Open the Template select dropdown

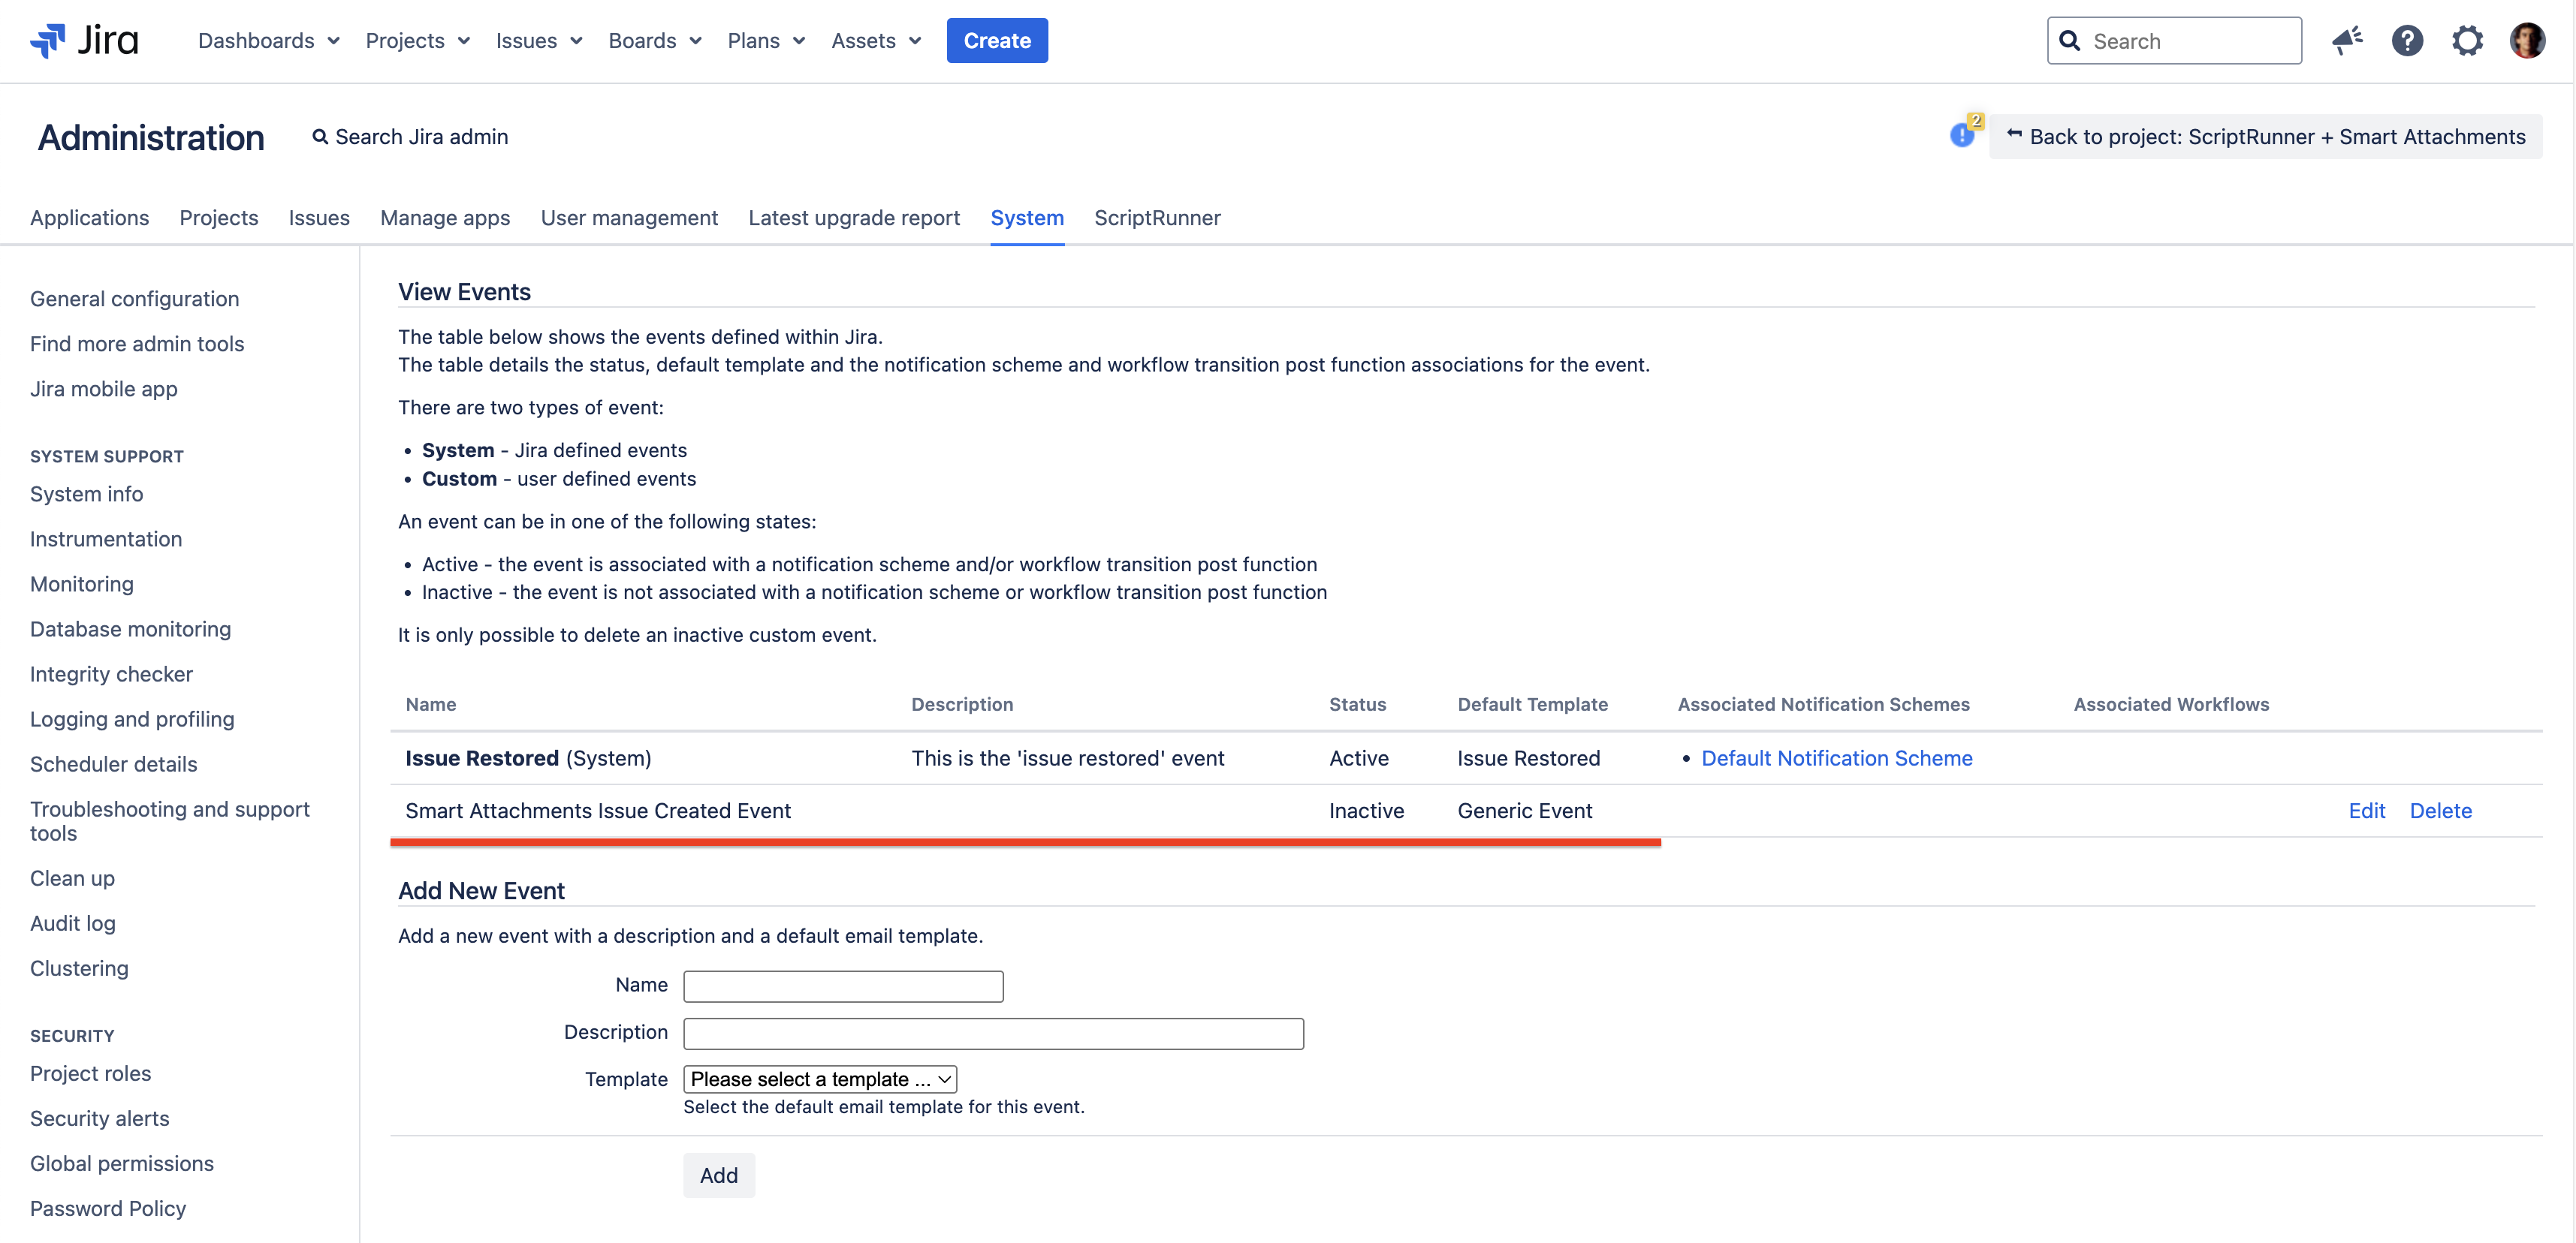[820, 1079]
